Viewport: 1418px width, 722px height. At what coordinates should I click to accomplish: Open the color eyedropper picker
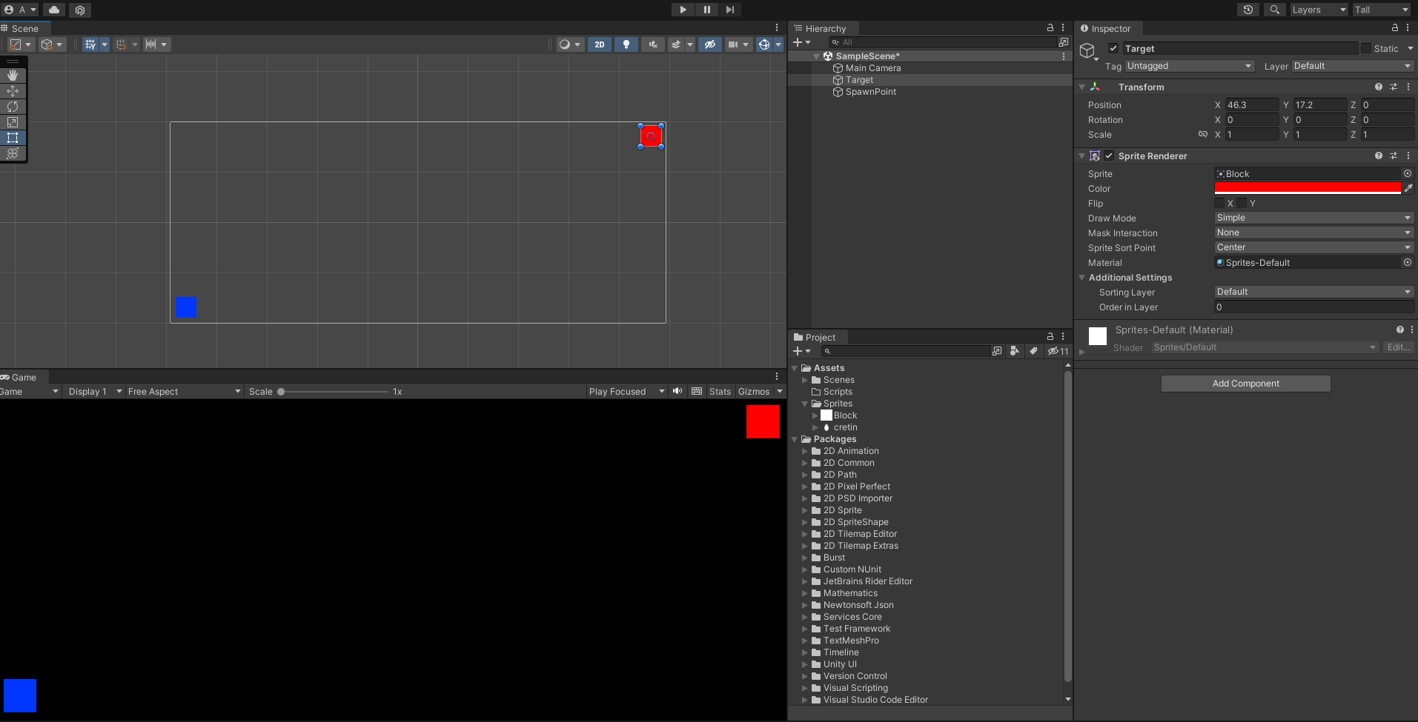point(1408,189)
